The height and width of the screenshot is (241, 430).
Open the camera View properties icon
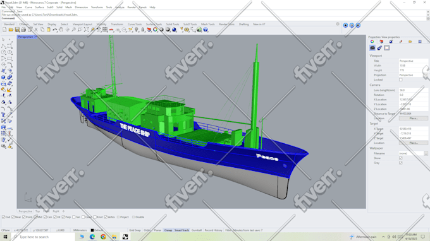click(x=372, y=48)
